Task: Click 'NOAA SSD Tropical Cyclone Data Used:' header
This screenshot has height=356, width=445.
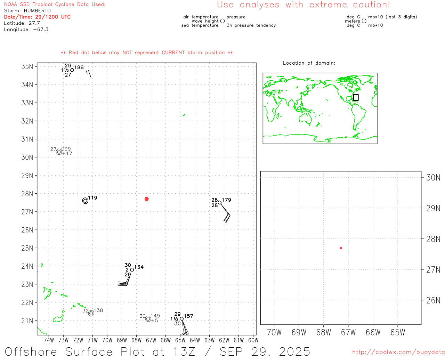Action: 55,5
